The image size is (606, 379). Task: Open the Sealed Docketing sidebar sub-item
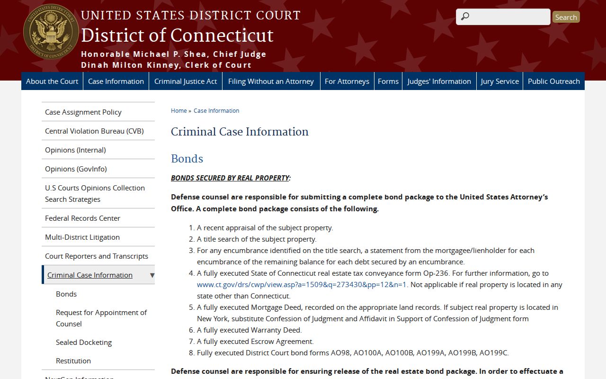(84, 343)
